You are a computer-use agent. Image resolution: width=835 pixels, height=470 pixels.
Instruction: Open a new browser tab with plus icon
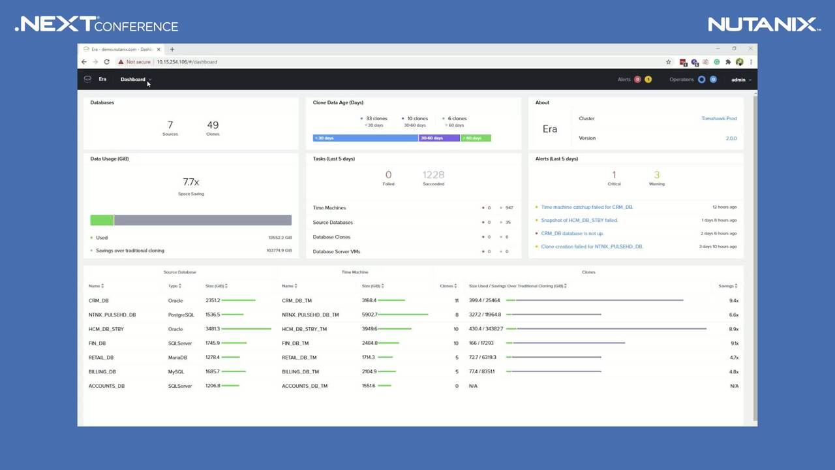tap(172, 49)
